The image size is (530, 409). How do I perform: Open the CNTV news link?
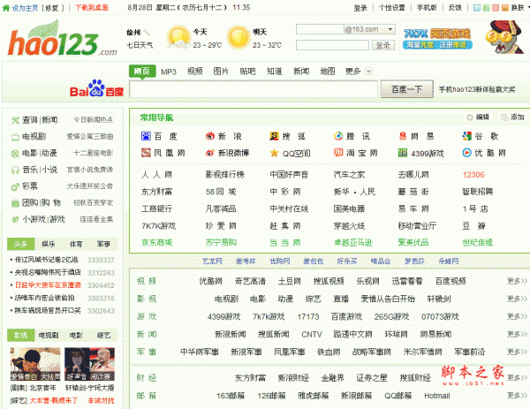click(312, 334)
